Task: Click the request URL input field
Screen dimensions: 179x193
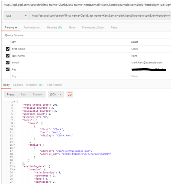Action: coord(101,16)
